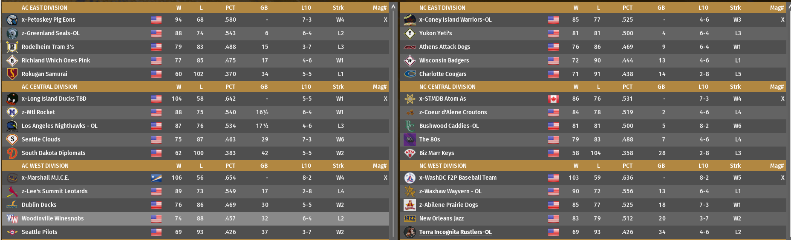Click the Long Island Ducks TBD logo

tap(12, 99)
